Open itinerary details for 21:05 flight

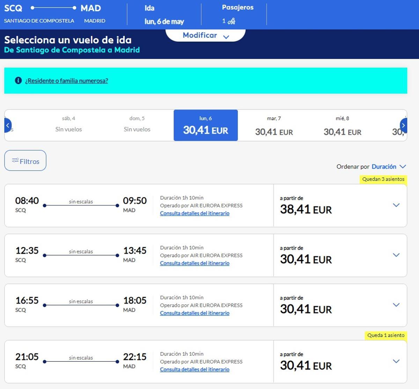[194, 369]
